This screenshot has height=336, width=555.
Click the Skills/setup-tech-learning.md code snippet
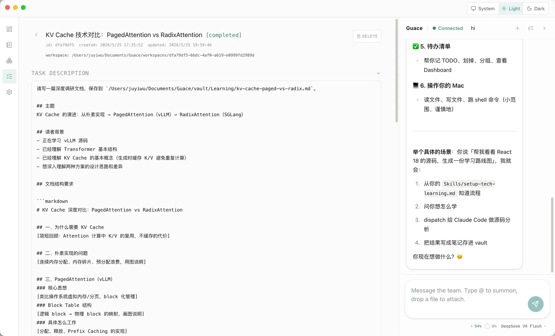[459, 189]
